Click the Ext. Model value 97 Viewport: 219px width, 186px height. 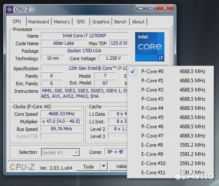pos(105,83)
